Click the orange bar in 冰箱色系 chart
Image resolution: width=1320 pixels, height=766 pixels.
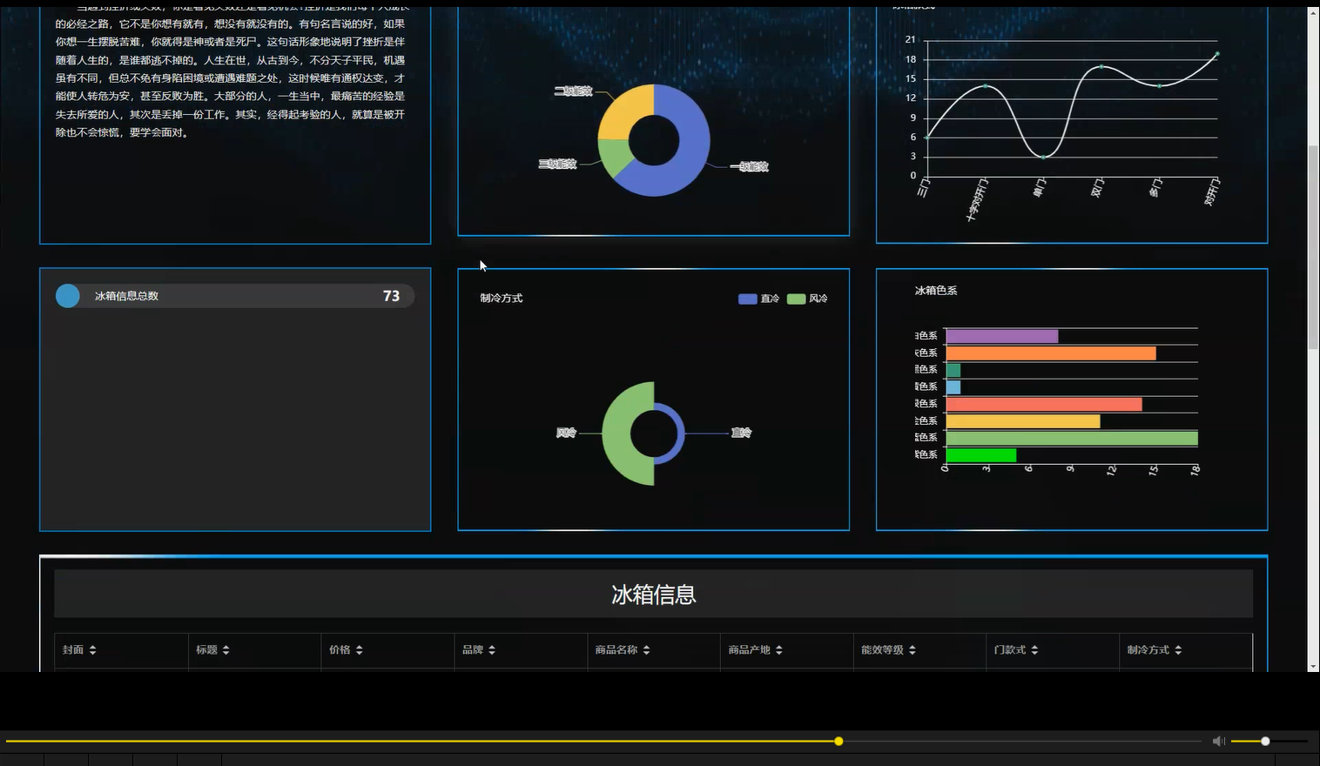pos(1051,353)
